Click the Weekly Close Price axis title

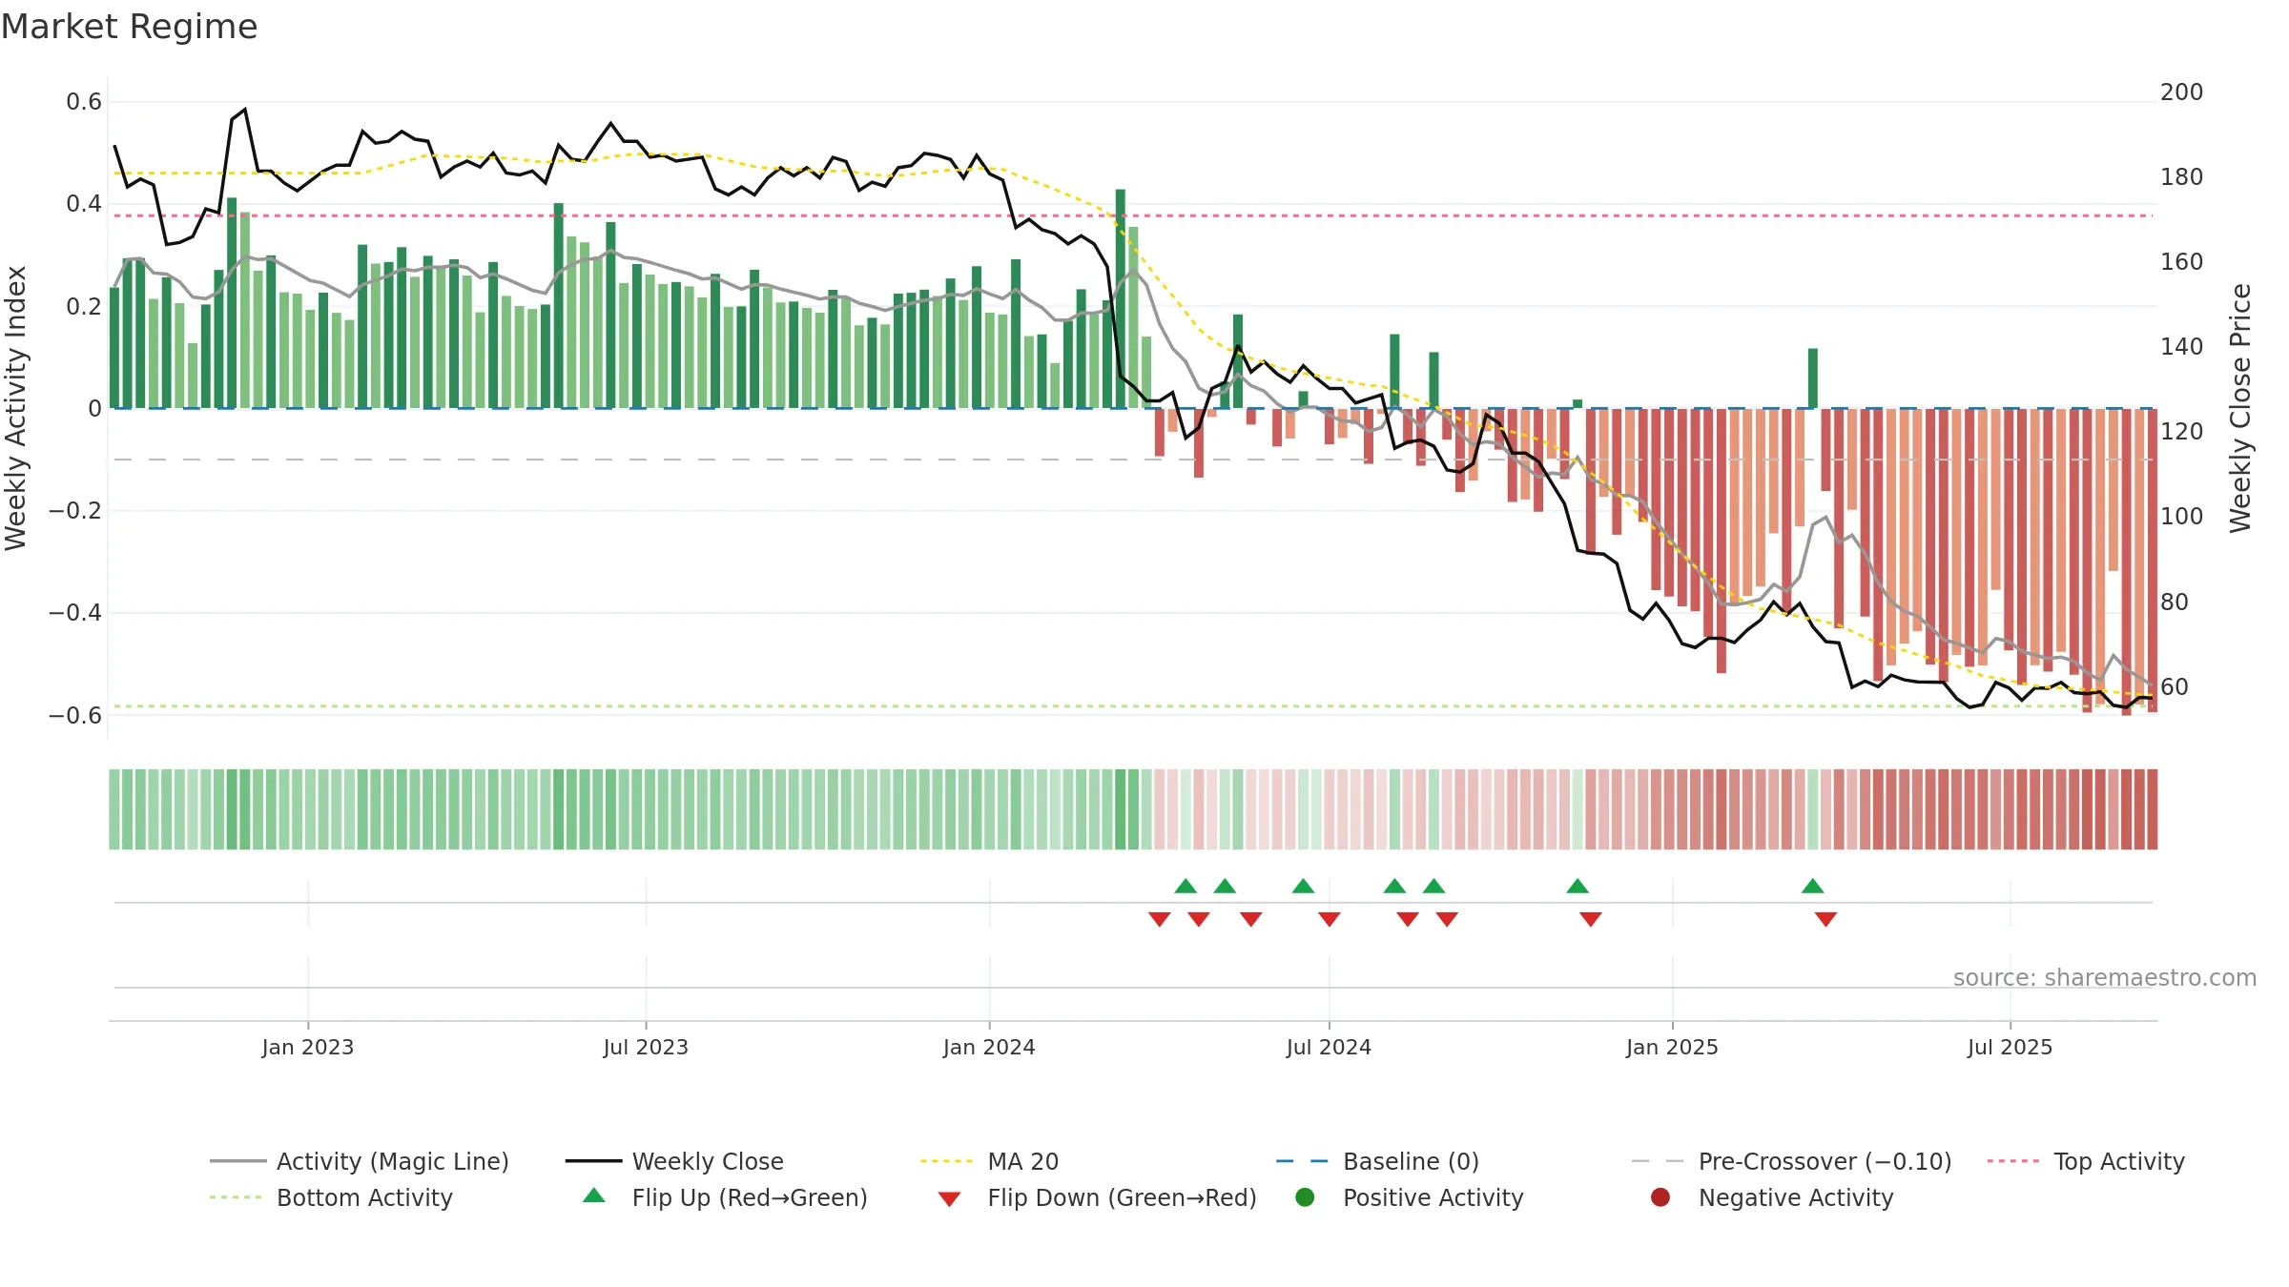[x=2240, y=408]
